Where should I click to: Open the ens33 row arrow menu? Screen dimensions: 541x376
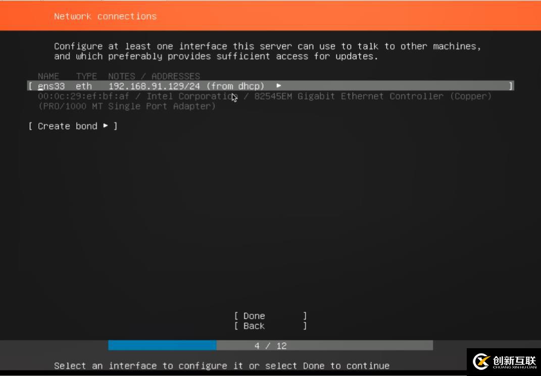point(279,85)
